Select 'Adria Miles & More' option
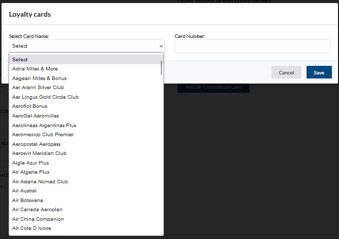Viewport: 339px width, 239px height. coord(86,69)
